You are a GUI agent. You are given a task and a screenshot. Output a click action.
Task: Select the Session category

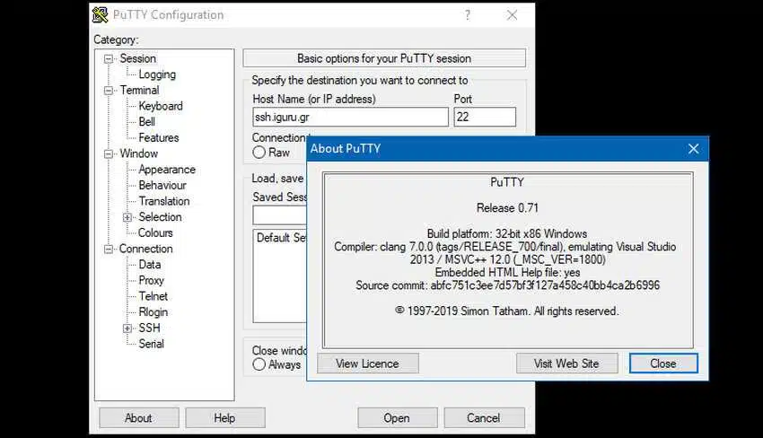click(137, 58)
